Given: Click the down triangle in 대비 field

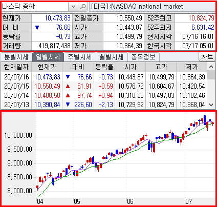Looking at the screenshot, I should coord(37,28).
